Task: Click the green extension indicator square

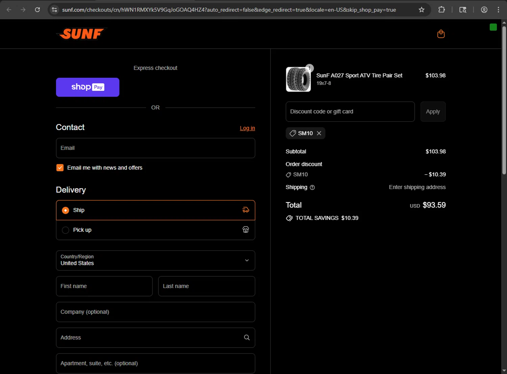Action: [493, 27]
